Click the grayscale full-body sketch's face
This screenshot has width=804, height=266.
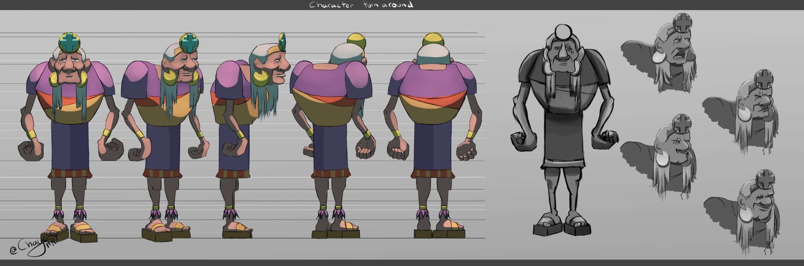[562, 56]
